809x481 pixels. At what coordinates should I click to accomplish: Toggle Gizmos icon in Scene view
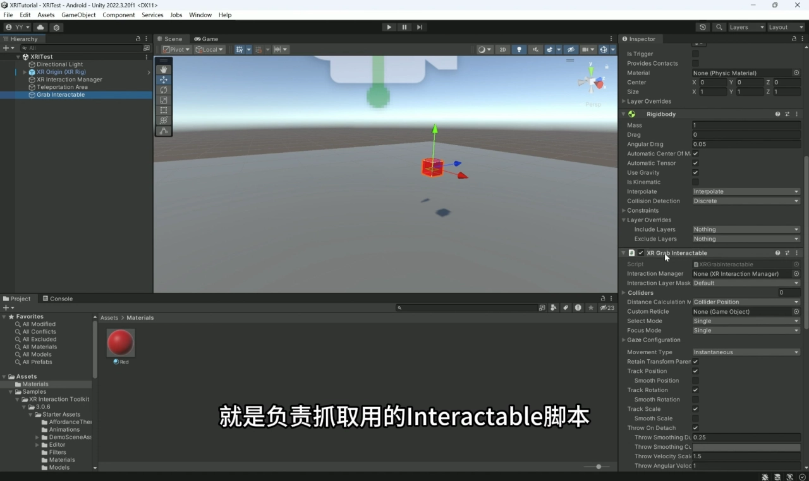604,49
